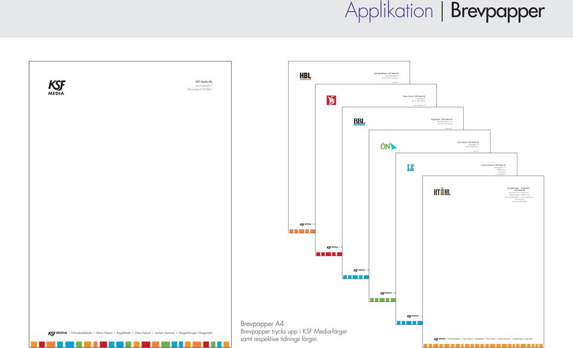Click the 'Brevpapper' heading text

pos(498,11)
